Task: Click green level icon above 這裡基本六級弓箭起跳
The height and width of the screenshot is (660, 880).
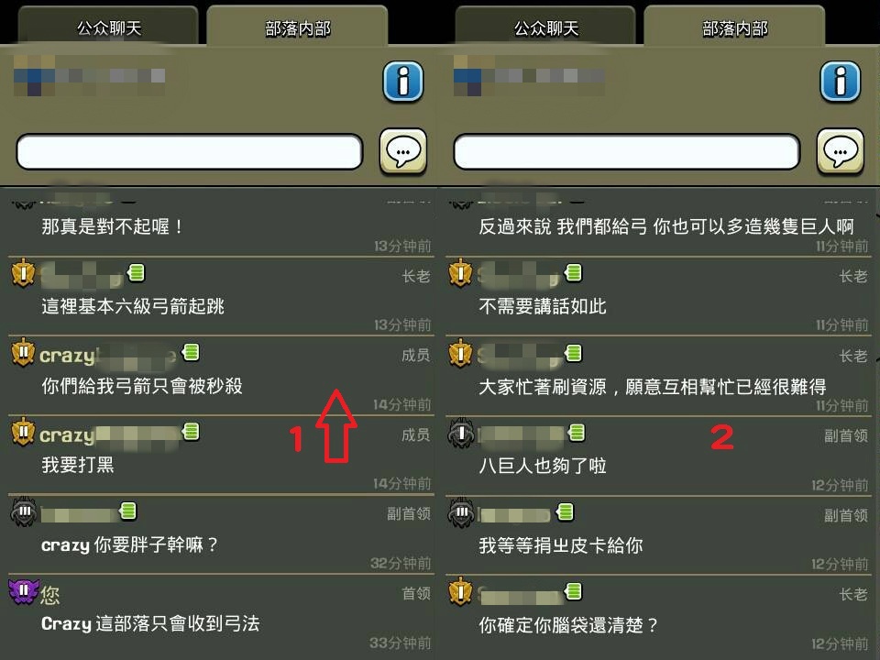Action: coord(137,273)
